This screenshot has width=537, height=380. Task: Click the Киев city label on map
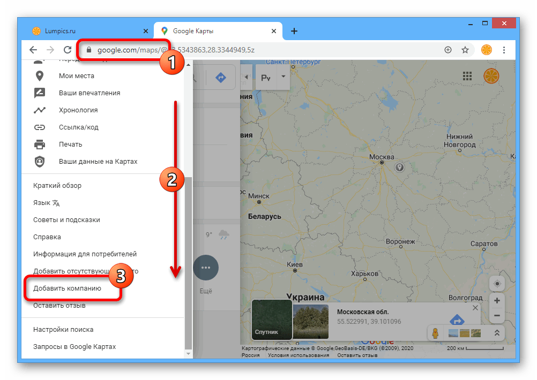tap(295, 265)
